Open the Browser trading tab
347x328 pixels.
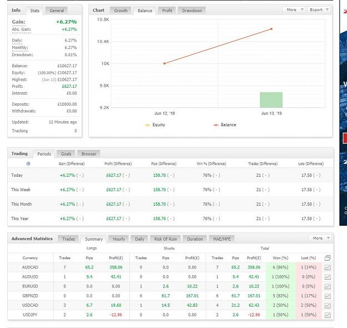pos(89,154)
